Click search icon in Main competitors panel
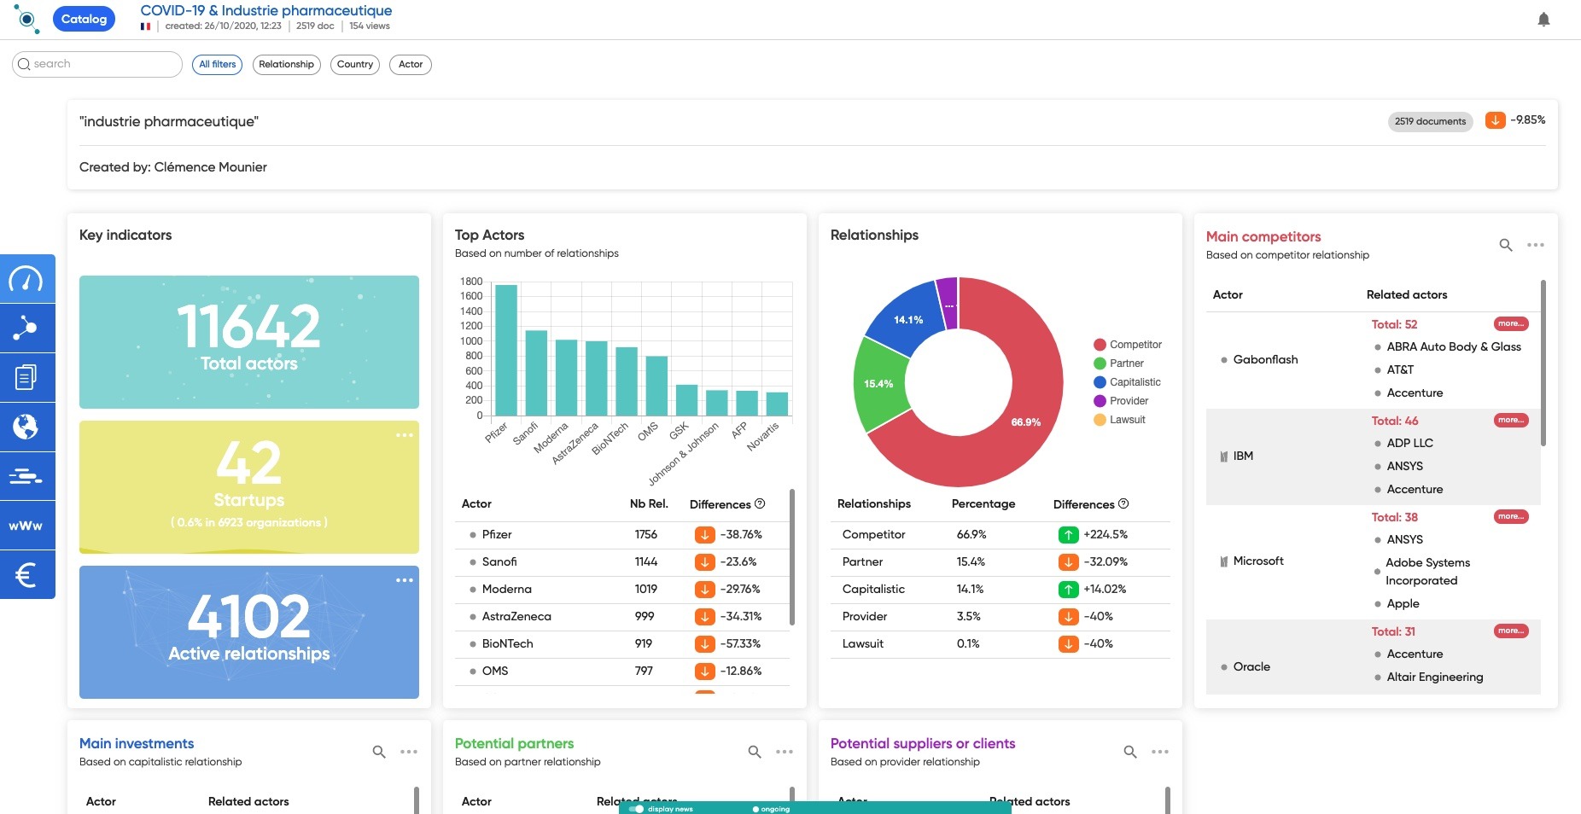The height and width of the screenshot is (814, 1581). pos(1506,245)
